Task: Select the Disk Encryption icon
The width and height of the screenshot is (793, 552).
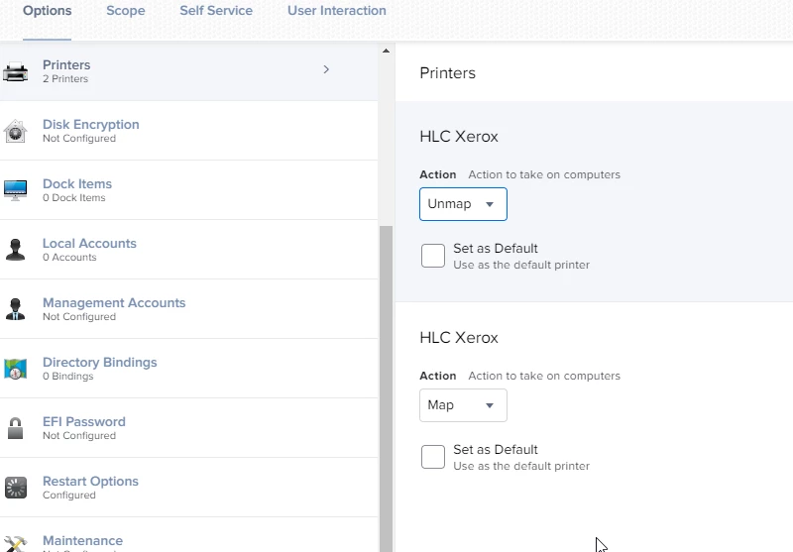Action: [x=16, y=131]
